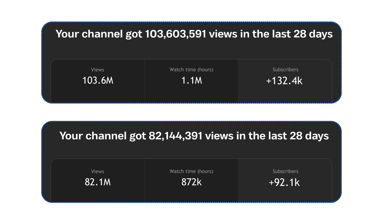Click the 103.6M views value
The width and height of the screenshot is (383, 215).
click(98, 80)
